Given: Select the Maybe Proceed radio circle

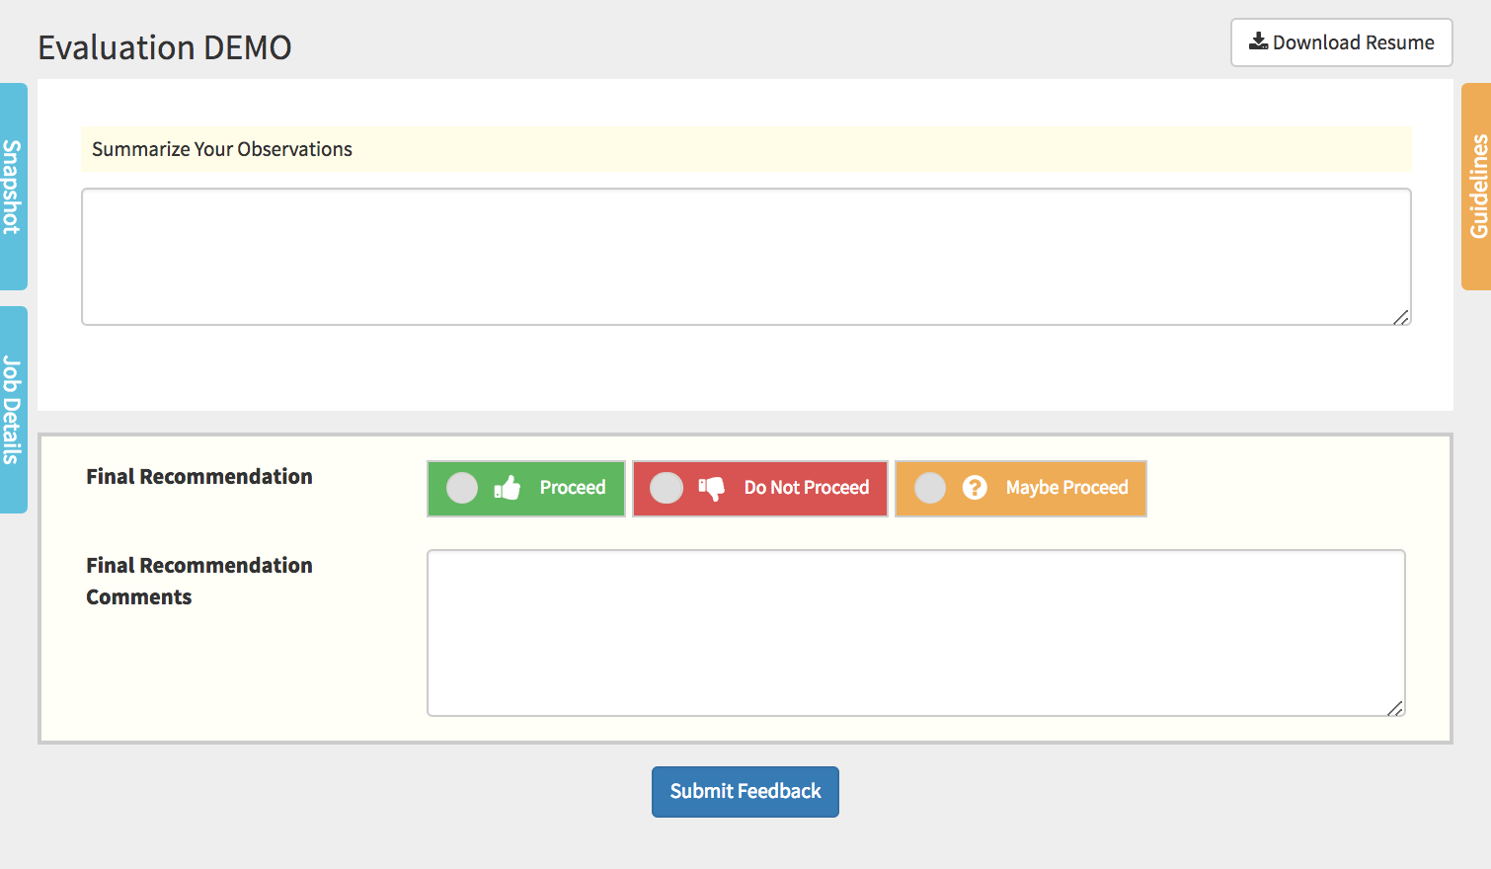Looking at the screenshot, I should pyautogui.click(x=930, y=488).
